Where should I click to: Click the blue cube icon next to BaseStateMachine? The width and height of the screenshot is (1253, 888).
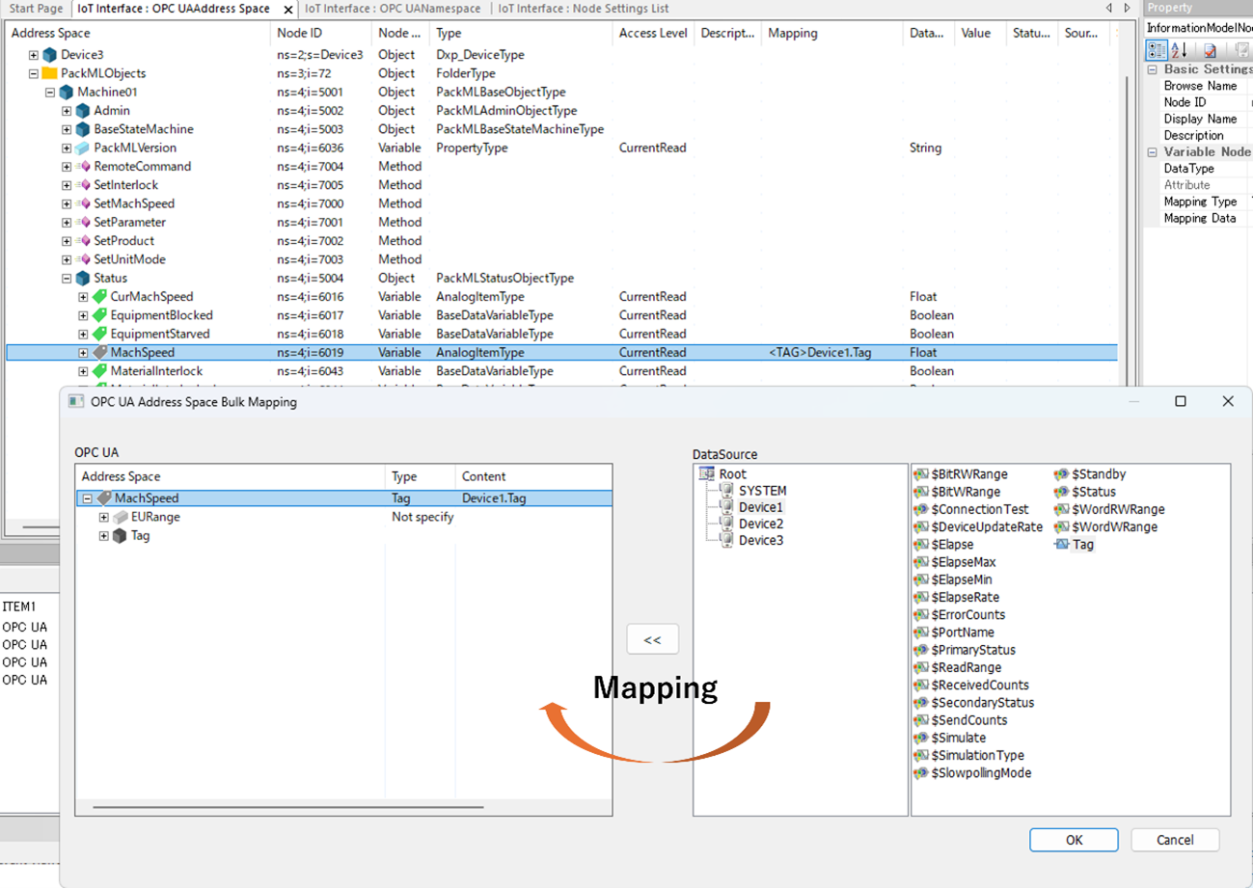click(83, 129)
